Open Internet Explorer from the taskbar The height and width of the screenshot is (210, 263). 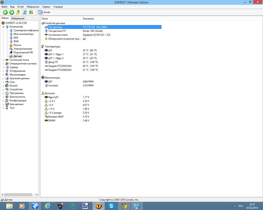tap(48, 206)
